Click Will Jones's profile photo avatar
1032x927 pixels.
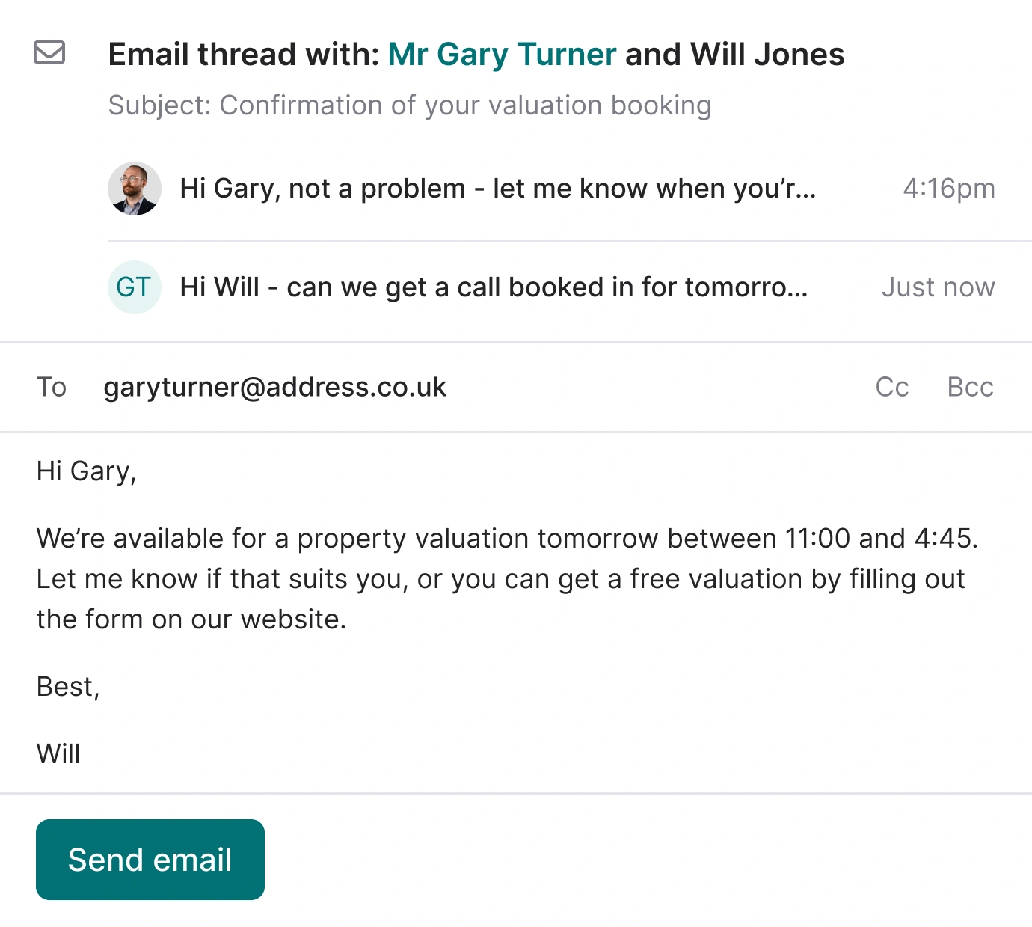(135, 189)
